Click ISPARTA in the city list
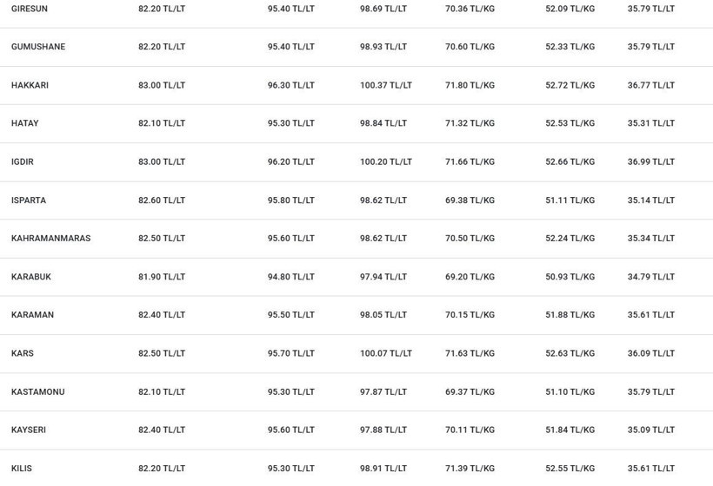This screenshot has height=486, width=713. coord(29,200)
